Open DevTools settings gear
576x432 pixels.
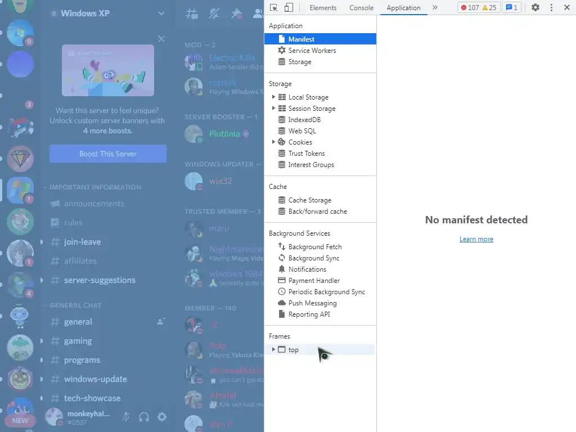pyautogui.click(x=535, y=7)
